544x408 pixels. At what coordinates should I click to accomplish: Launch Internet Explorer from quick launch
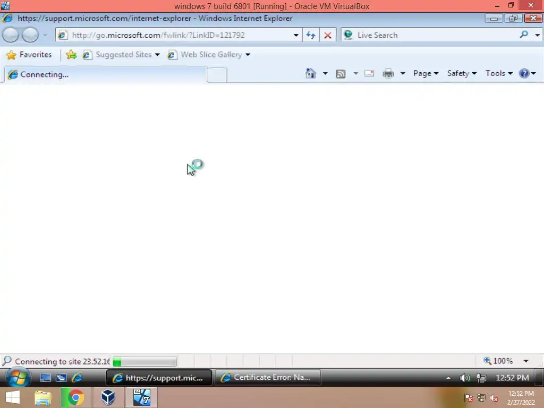point(76,378)
